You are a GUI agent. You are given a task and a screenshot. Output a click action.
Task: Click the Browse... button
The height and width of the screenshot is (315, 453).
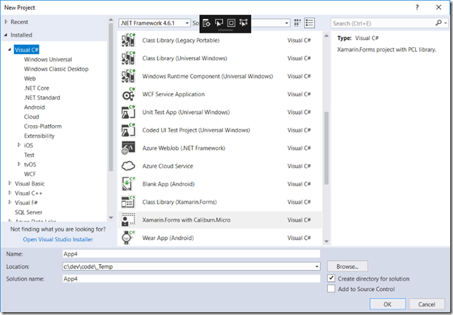pos(347,266)
